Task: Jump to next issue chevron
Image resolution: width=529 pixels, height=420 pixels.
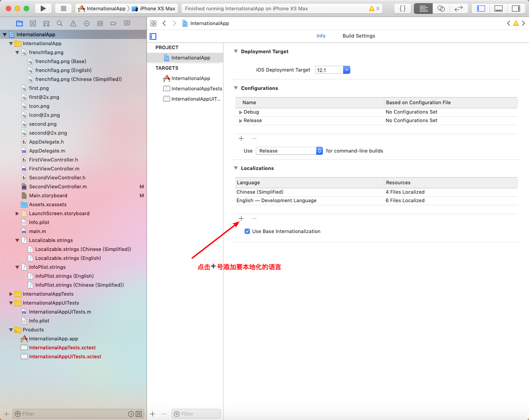Action: (x=523, y=23)
